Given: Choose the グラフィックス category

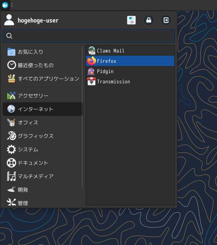Looking at the screenshot, I should [x=43, y=136].
